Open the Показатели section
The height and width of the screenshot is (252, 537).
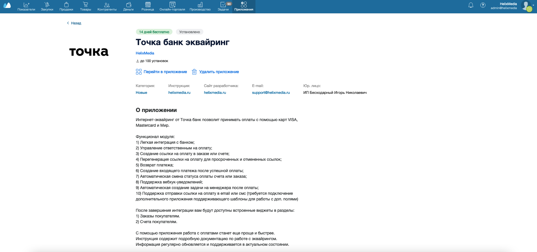(x=26, y=7)
